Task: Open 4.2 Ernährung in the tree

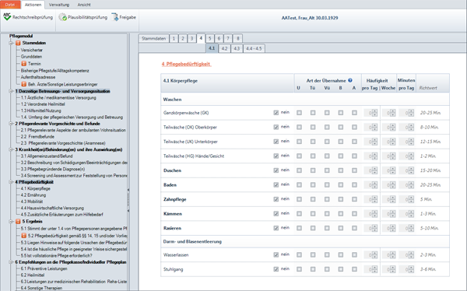Action: point(33,195)
